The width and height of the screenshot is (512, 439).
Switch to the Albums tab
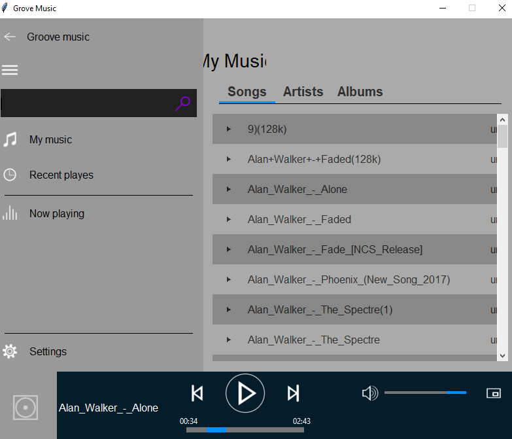tap(360, 92)
